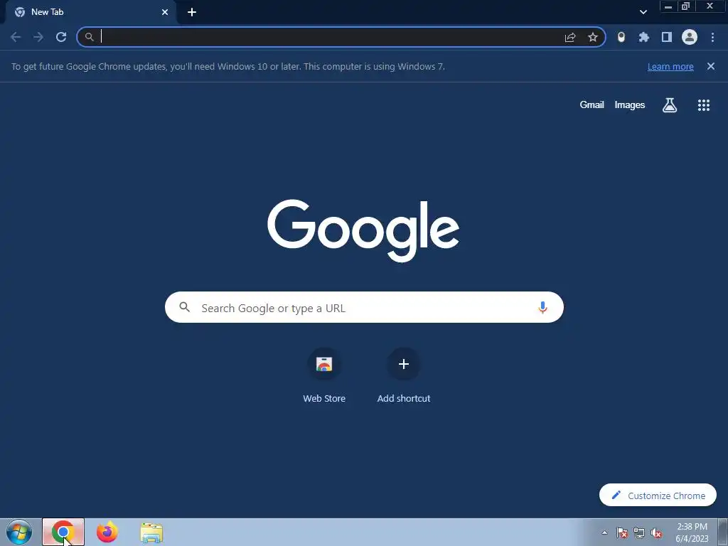Screen dimensions: 728x546
Task: Open the Gmail link
Action: pos(591,105)
